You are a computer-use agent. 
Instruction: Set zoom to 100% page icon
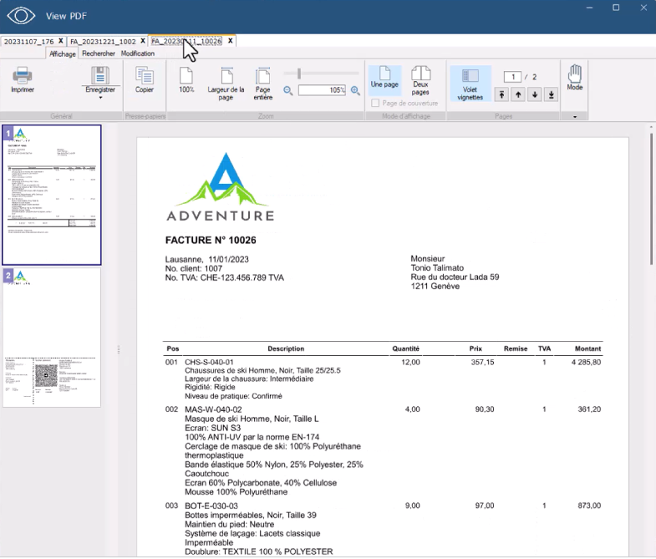[x=186, y=76]
